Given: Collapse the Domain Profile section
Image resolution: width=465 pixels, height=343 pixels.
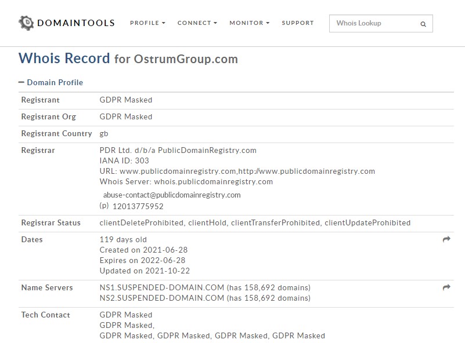Looking at the screenshot, I should coord(23,82).
